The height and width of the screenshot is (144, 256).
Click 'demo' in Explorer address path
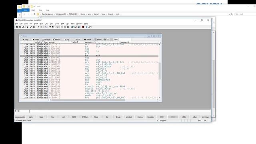[x=83, y=14]
